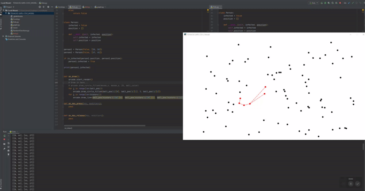Image resolution: width=365 pixels, height=191 pixels.
Task: Click the left editor horizontal scrollbar
Action: (x=104, y=125)
